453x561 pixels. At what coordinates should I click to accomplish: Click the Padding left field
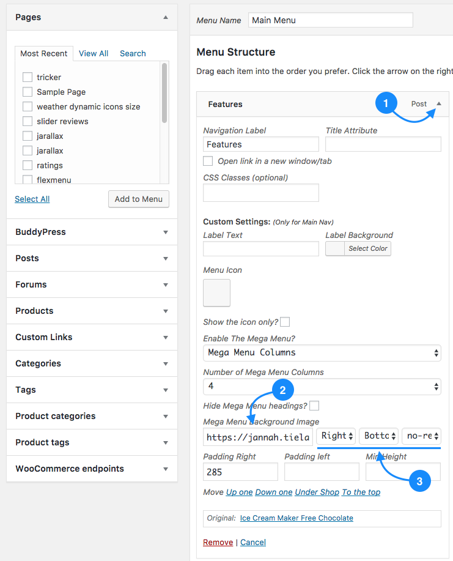coord(322,472)
